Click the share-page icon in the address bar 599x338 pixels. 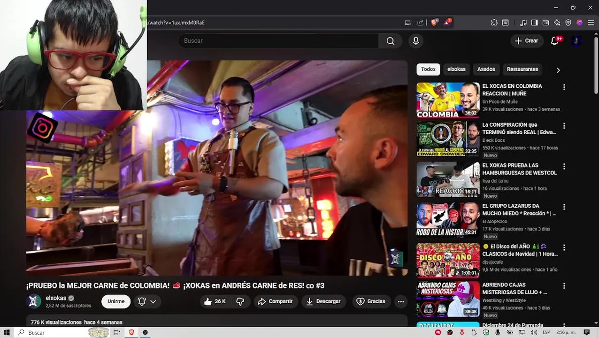(420, 23)
